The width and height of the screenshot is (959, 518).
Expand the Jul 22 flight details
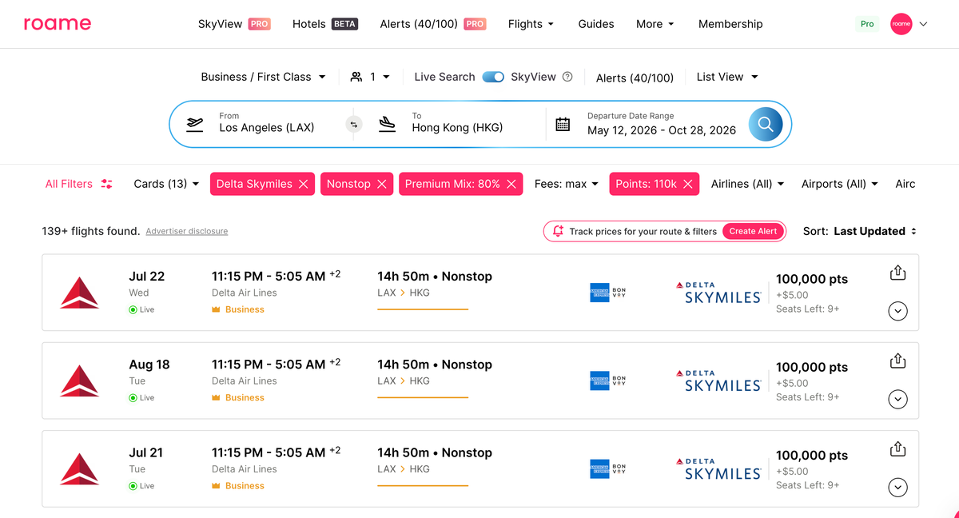point(897,311)
